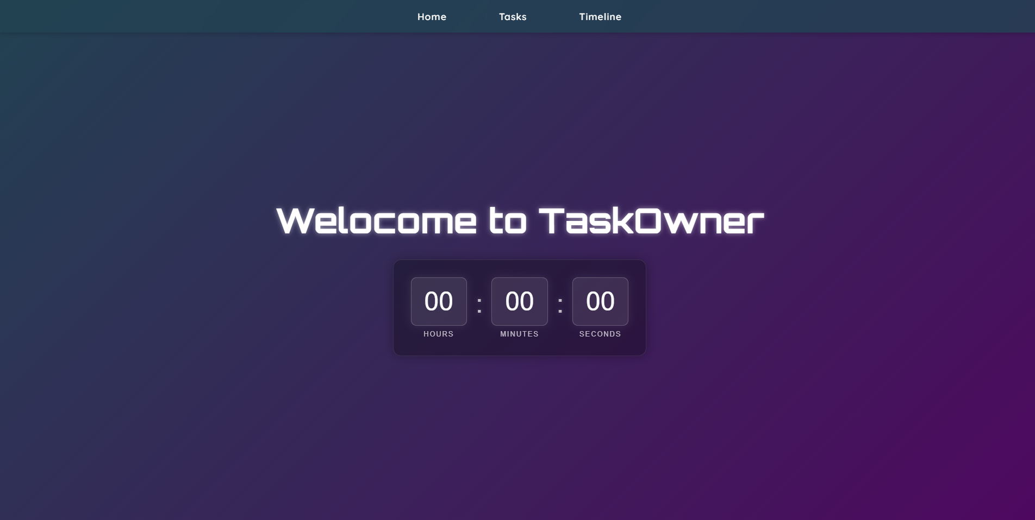Select the hours digit box
The width and height of the screenshot is (1035, 520).
439,301
